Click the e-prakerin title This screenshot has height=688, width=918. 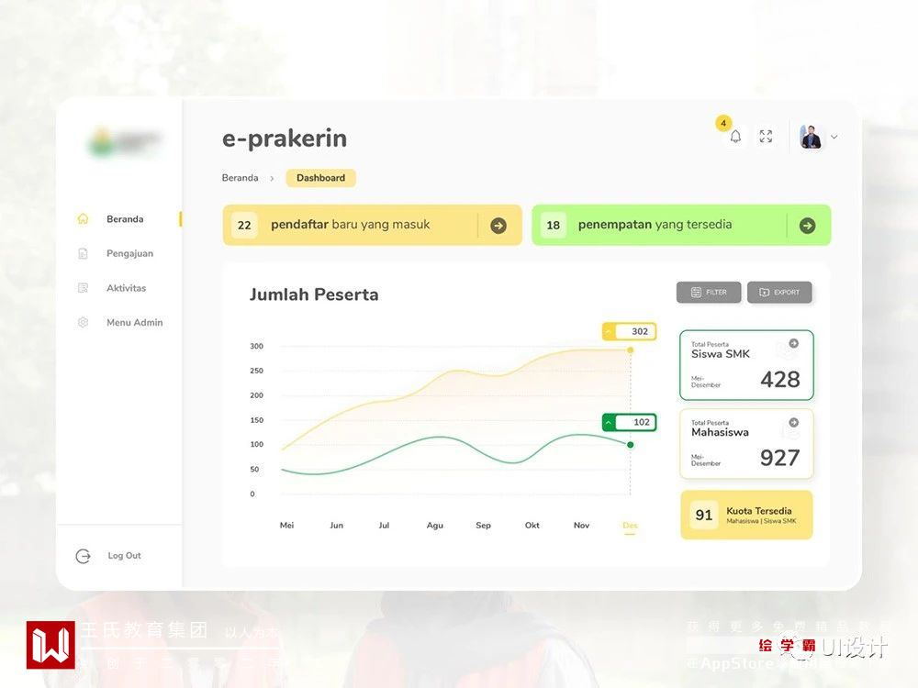[285, 139]
